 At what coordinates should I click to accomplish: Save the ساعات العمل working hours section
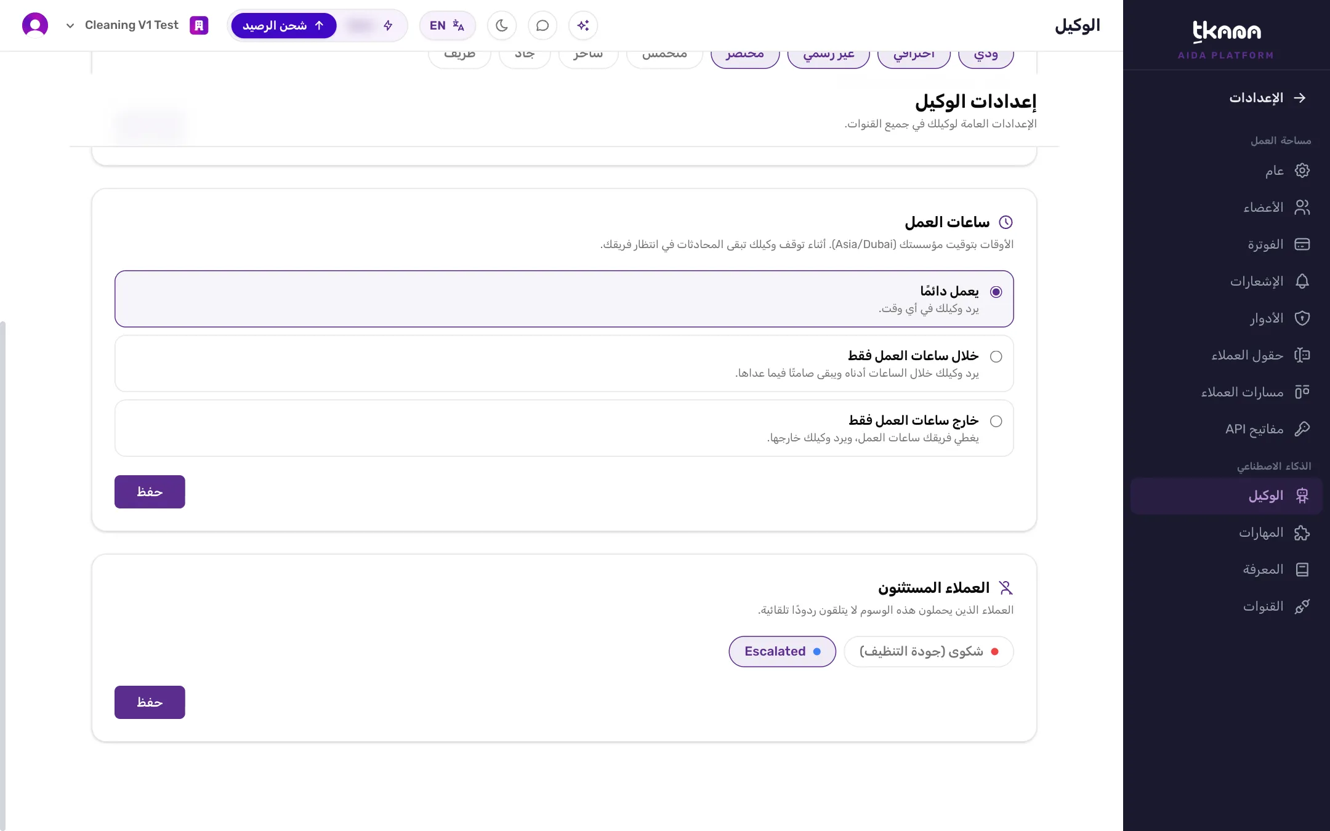[x=150, y=492]
